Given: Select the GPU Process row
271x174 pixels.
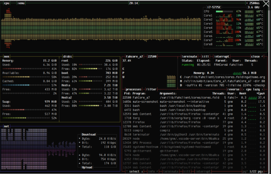Looking at the screenshot, I should [x=194, y=143].
